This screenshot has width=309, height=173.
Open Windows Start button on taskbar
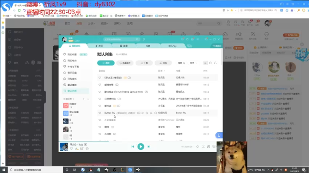coord(4,170)
